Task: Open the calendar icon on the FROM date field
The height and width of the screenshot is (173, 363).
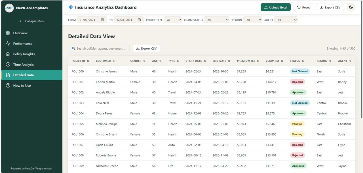Action: click(103, 20)
